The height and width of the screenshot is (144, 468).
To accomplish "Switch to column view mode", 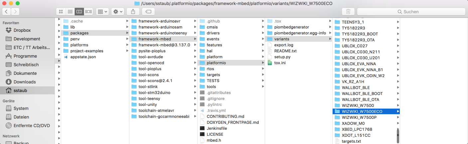I will (79, 12).
